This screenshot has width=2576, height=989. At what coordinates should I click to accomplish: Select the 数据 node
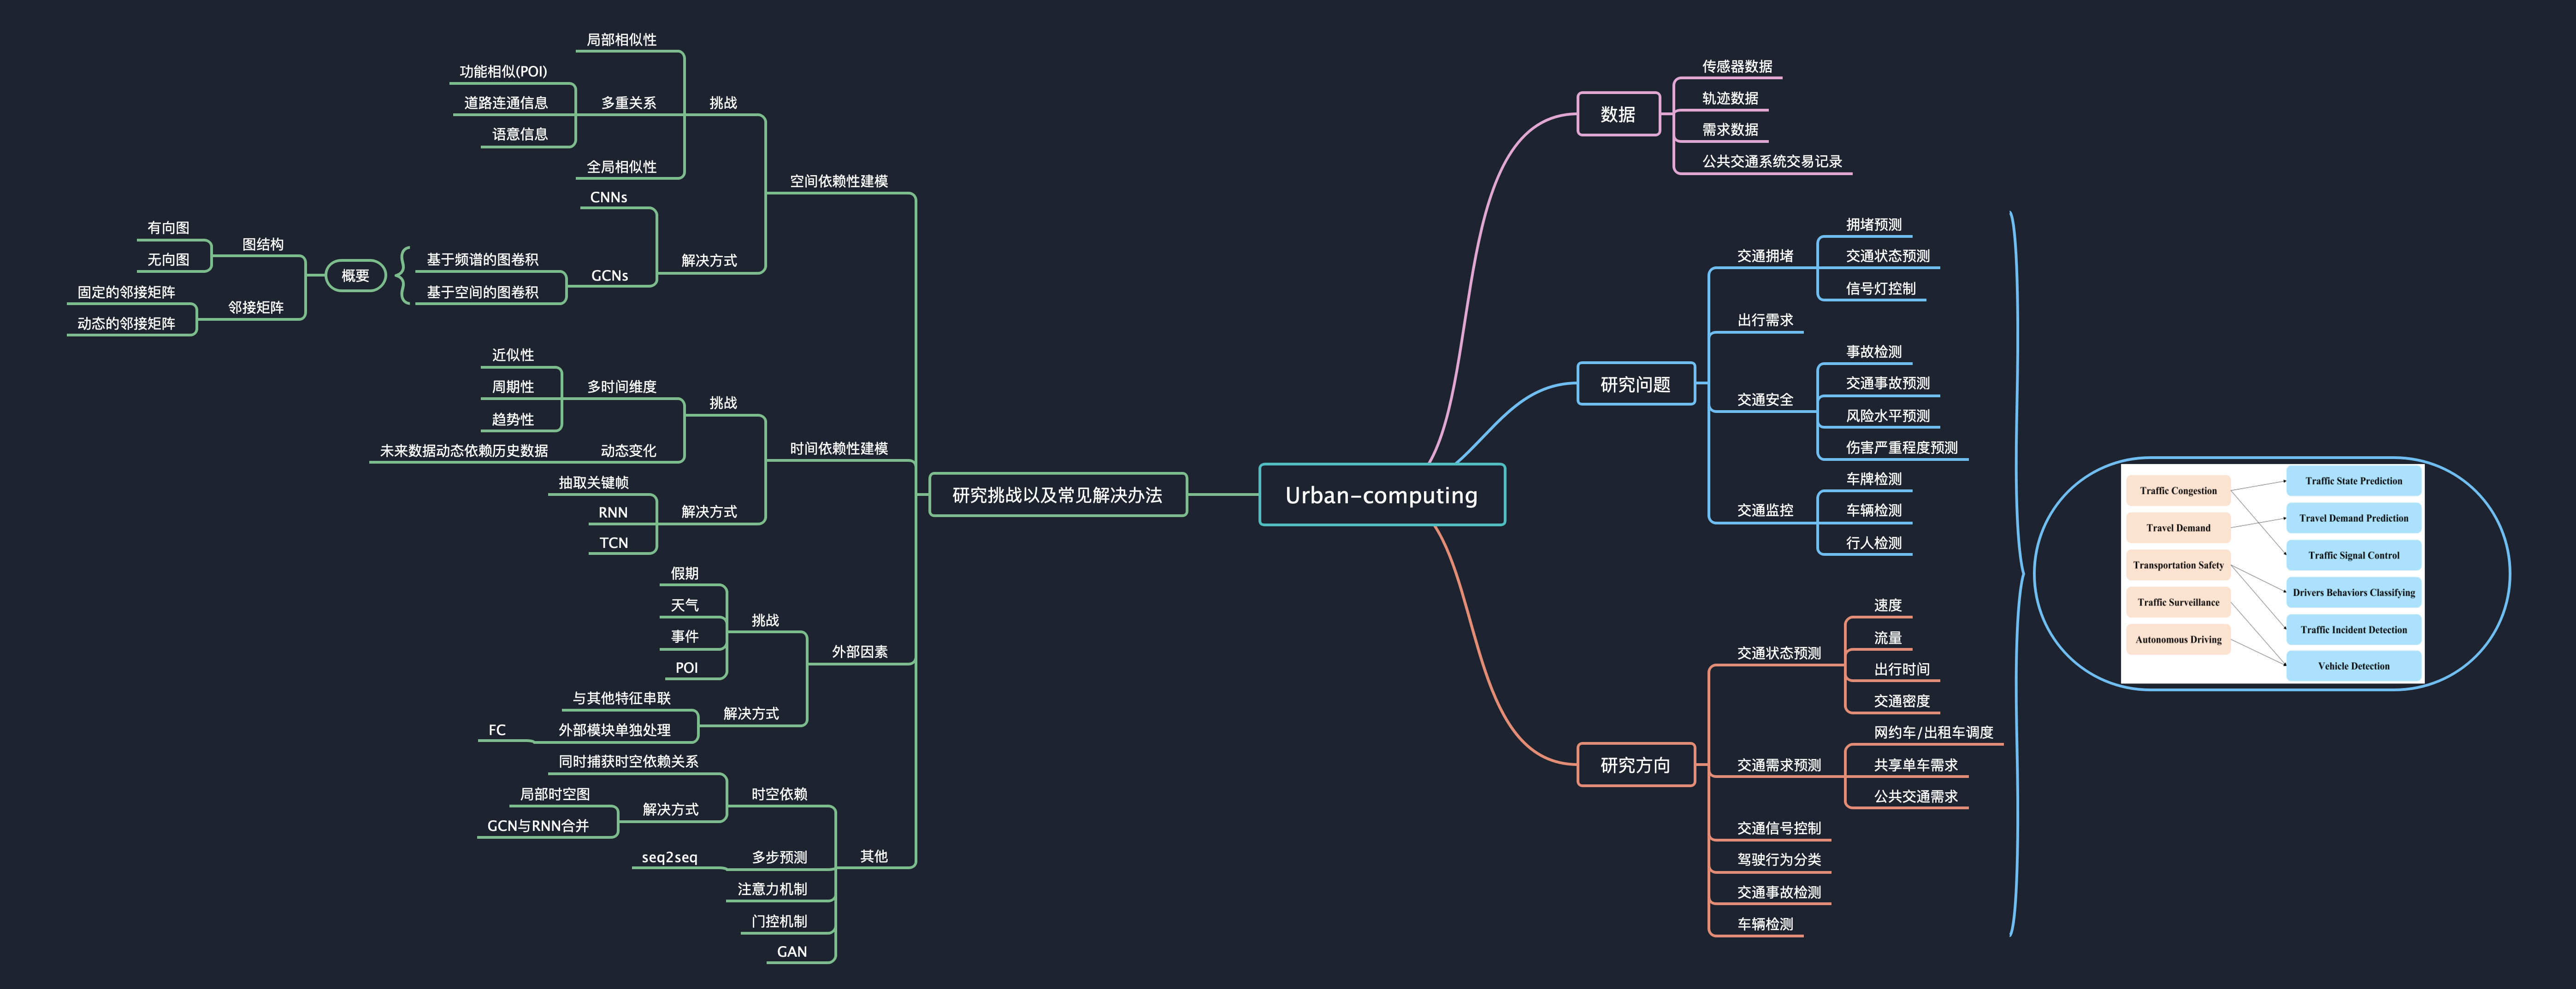tap(1618, 114)
